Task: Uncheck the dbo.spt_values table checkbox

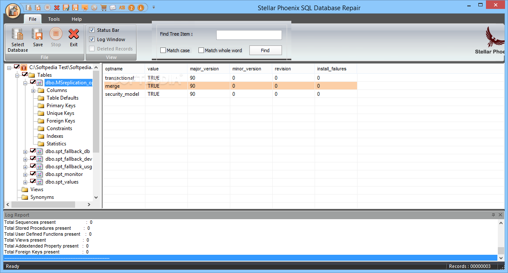Action: coord(33,181)
